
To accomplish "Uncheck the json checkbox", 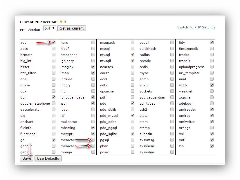I will pos(93,103).
